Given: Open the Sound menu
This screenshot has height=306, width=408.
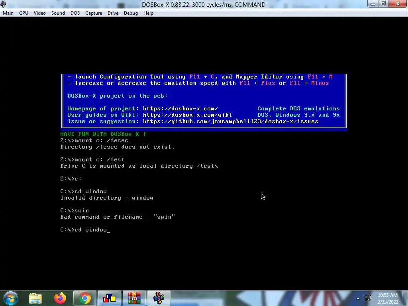Looking at the screenshot, I should (x=58, y=13).
